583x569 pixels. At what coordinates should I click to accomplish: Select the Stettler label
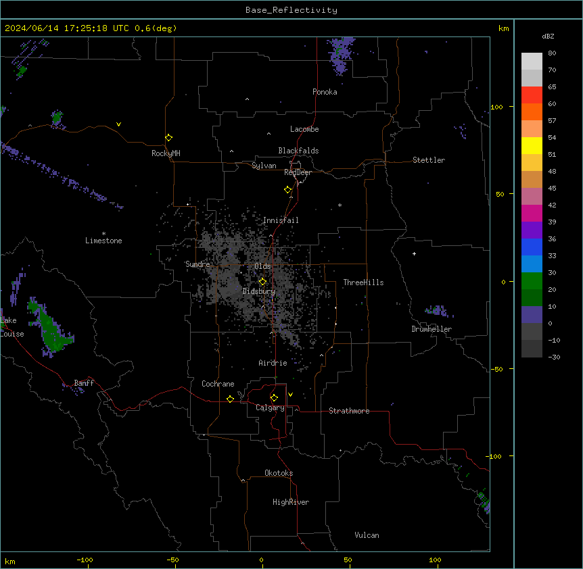coord(429,160)
